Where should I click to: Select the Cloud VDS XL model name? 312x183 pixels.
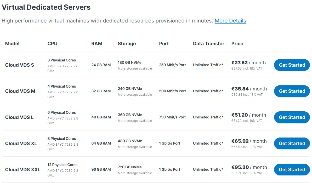[21, 144]
